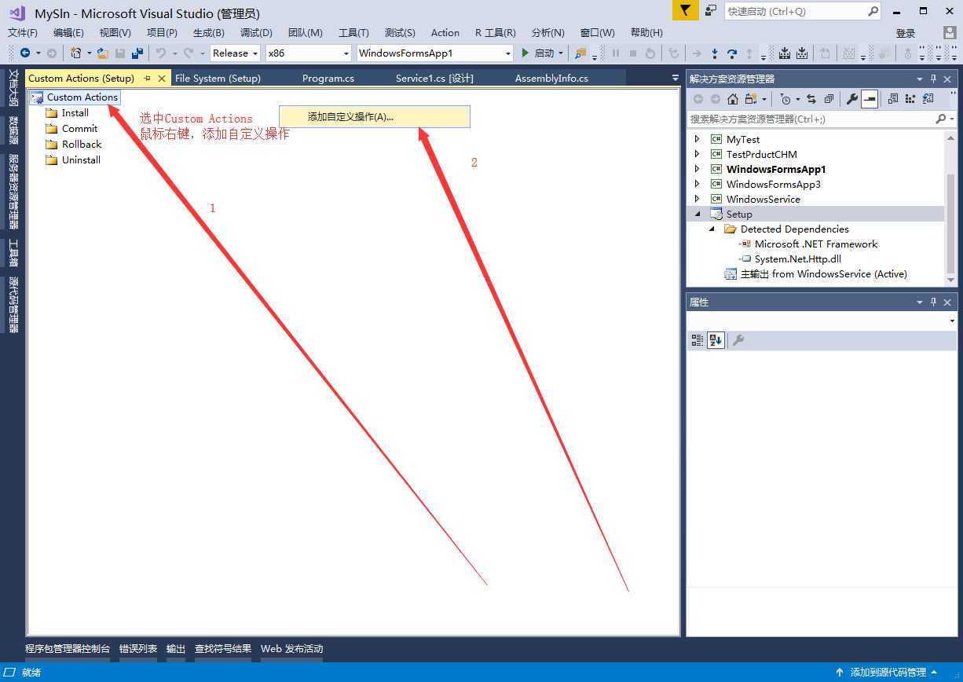Click the save all toolbar icon
963x682 pixels.
137,53
